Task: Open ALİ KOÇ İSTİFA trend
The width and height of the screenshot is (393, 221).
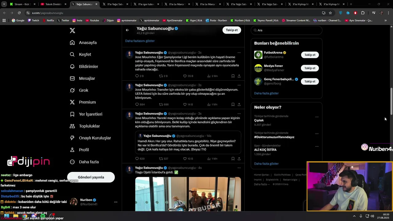Action: (265, 150)
